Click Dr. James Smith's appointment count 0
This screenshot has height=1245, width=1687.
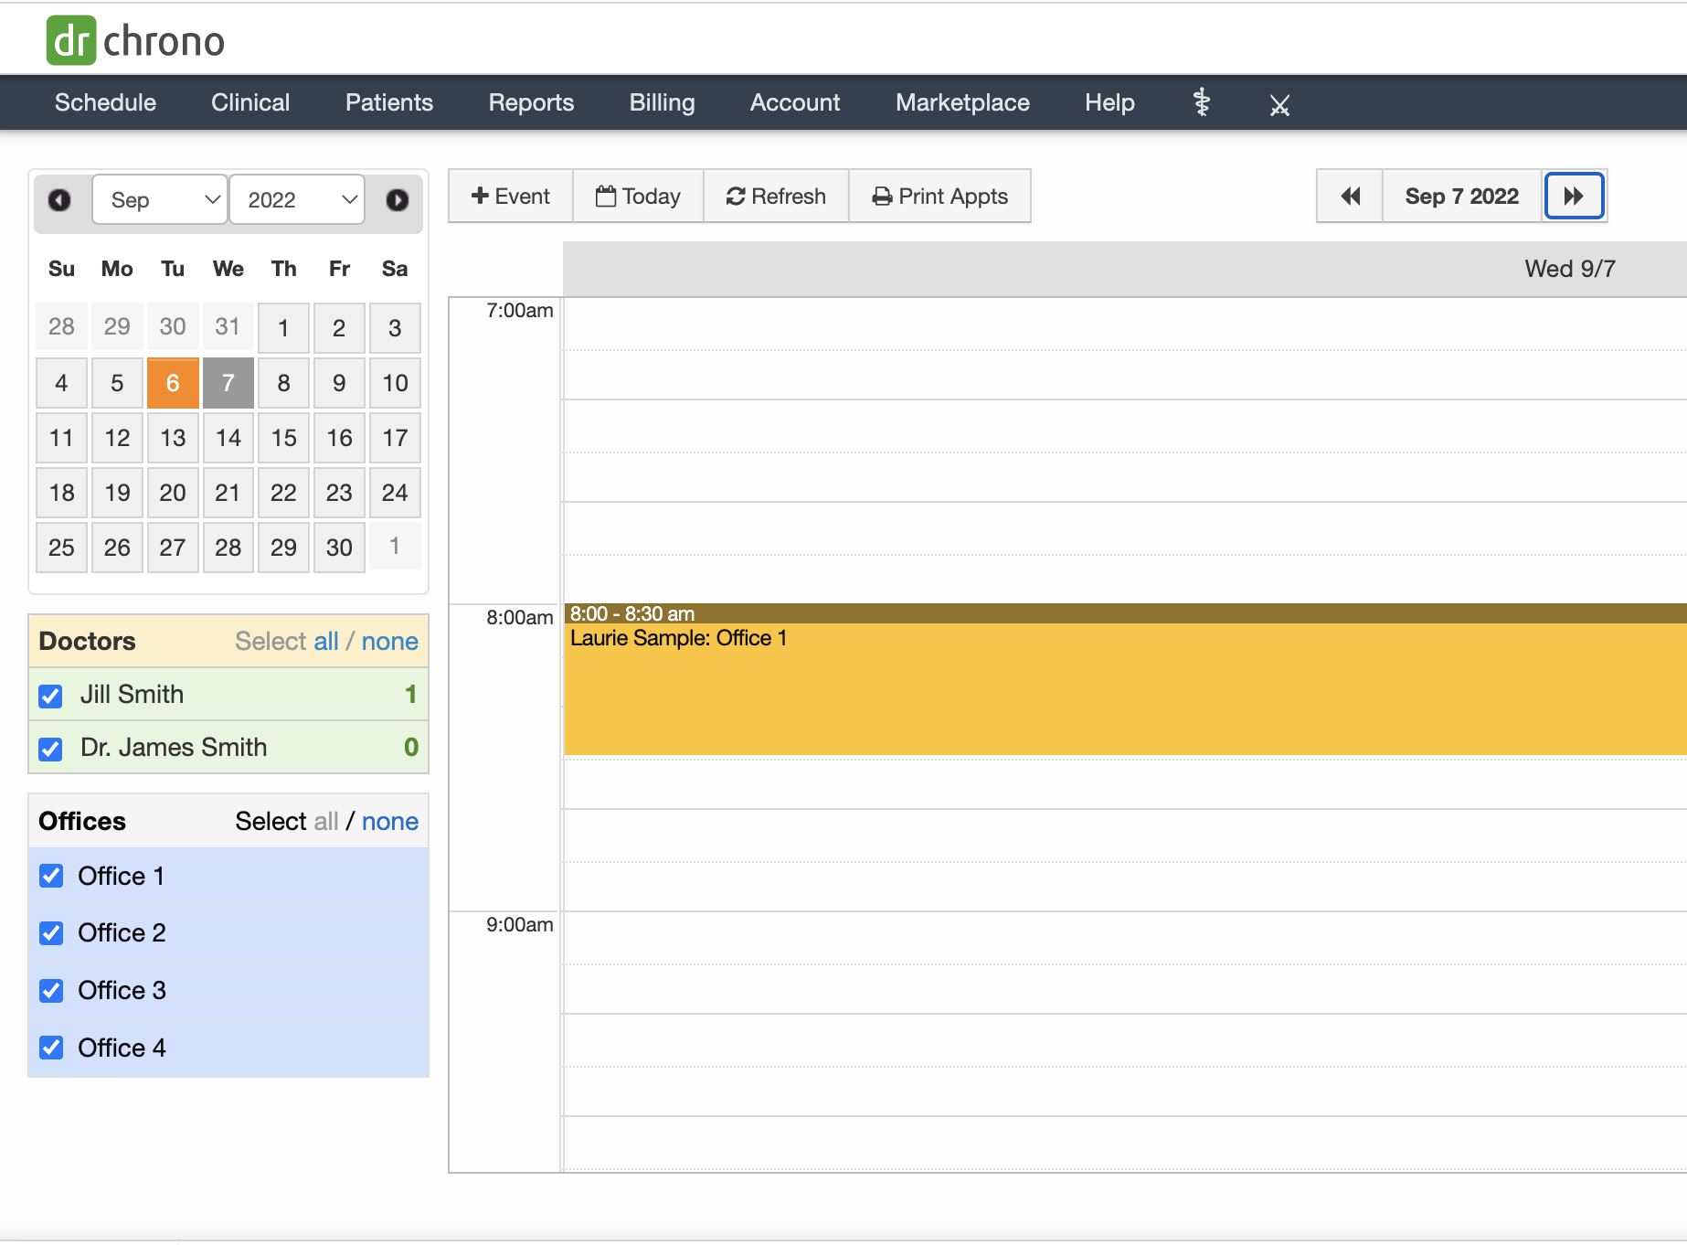click(x=411, y=747)
